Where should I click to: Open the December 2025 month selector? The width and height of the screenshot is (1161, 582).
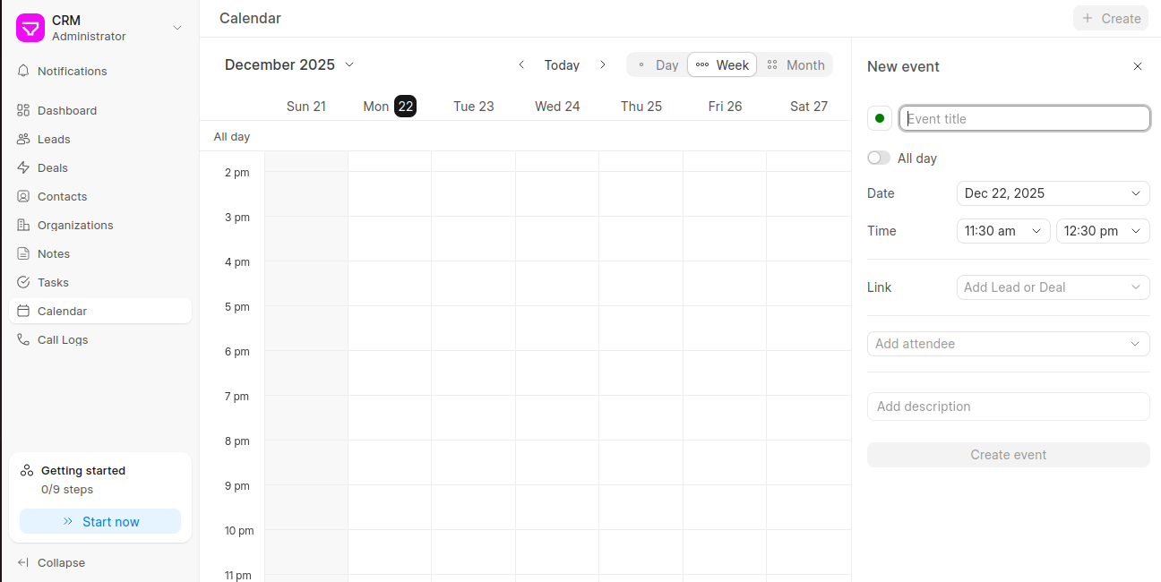coord(288,64)
